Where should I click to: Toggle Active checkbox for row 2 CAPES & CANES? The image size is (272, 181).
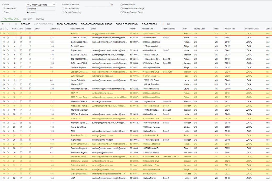tap(21, 38)
